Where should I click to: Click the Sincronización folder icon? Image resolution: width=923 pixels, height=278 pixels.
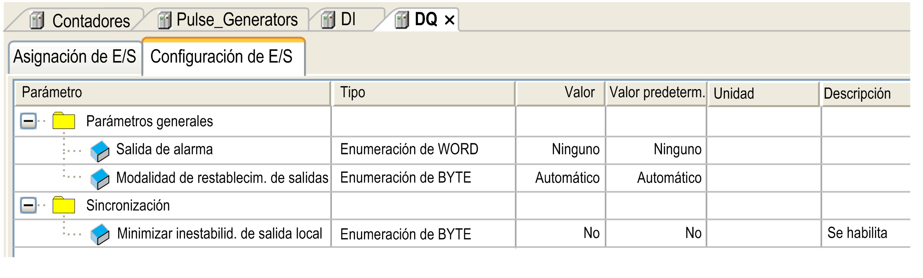pyautogui.click(x=64, y=205)
